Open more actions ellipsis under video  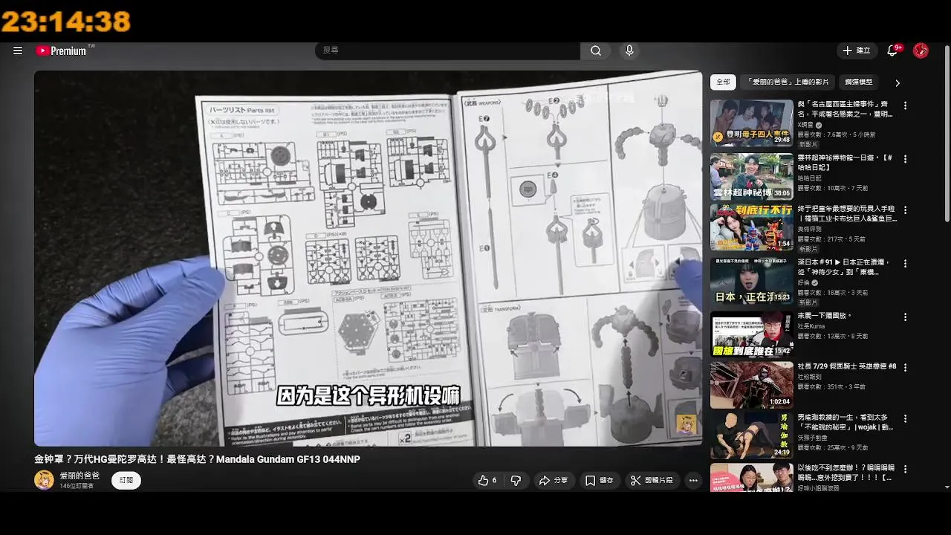pos(693,481)
